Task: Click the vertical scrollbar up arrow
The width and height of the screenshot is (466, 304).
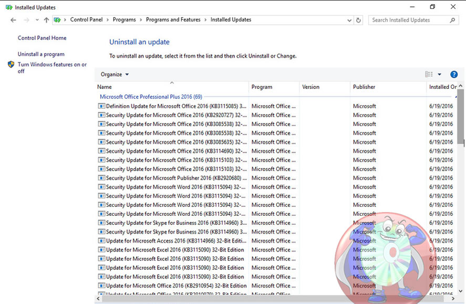Action: [461, 86]
